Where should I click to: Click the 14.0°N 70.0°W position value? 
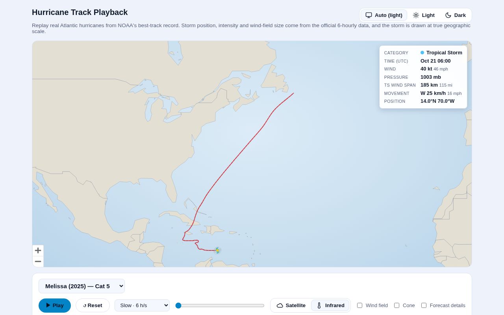pos(437,101)
